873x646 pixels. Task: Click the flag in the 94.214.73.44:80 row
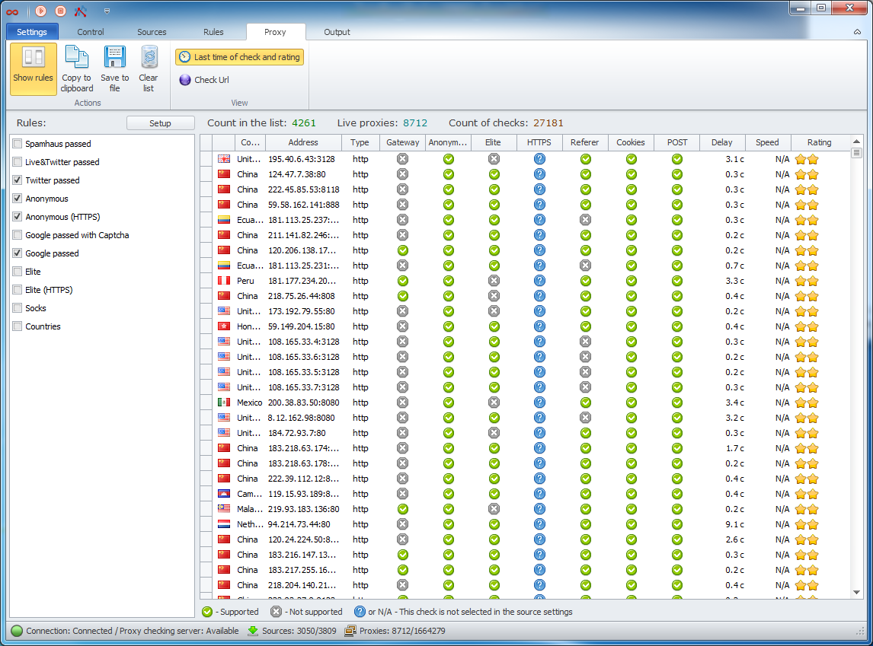click(x=224, y=524)
